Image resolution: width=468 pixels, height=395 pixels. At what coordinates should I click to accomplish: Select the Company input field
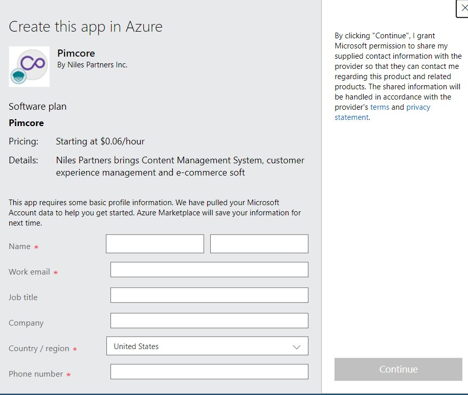tap(209, 320)
